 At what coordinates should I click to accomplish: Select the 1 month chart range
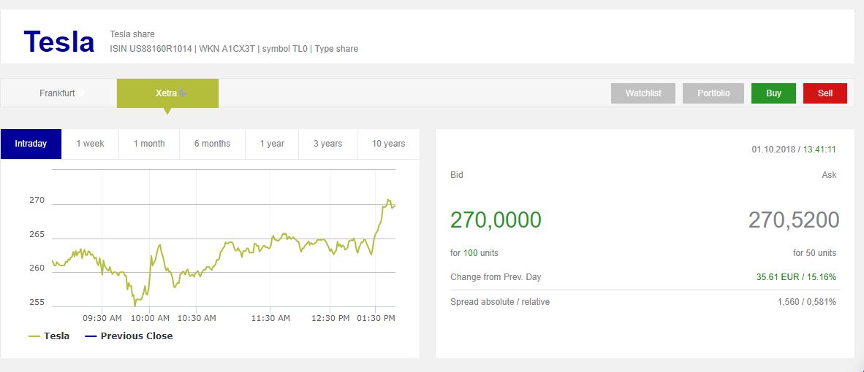tap(149, 144)
